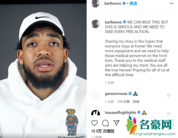178x138 pixels.
Task: Like the houseofhighlights comment
Action: tap(169, 114)
